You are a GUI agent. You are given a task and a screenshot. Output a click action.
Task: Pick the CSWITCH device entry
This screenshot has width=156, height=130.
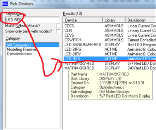tap(110, 40)
